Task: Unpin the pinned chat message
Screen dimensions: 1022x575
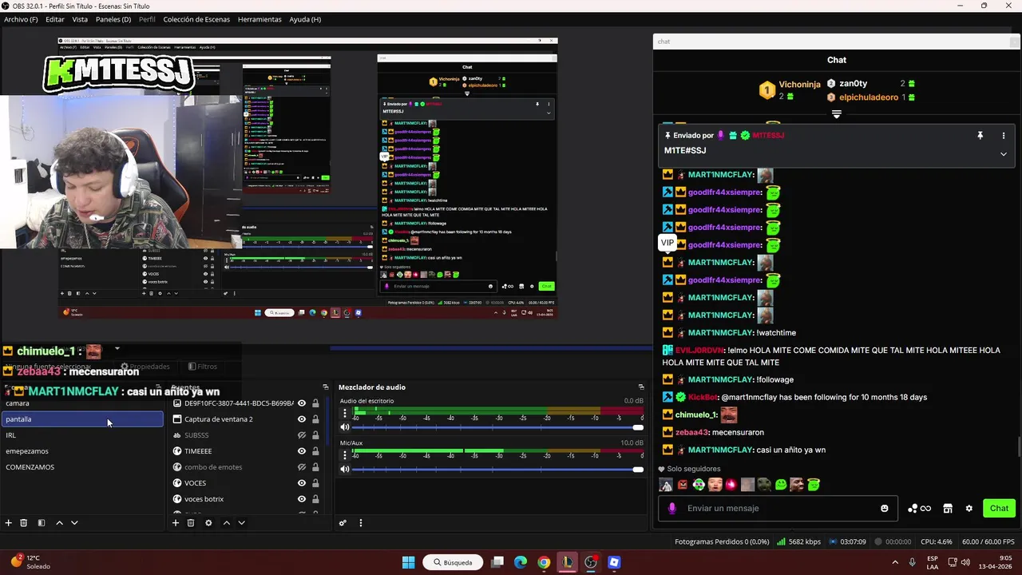Action: pyautogui.click(x=980, y=136)
